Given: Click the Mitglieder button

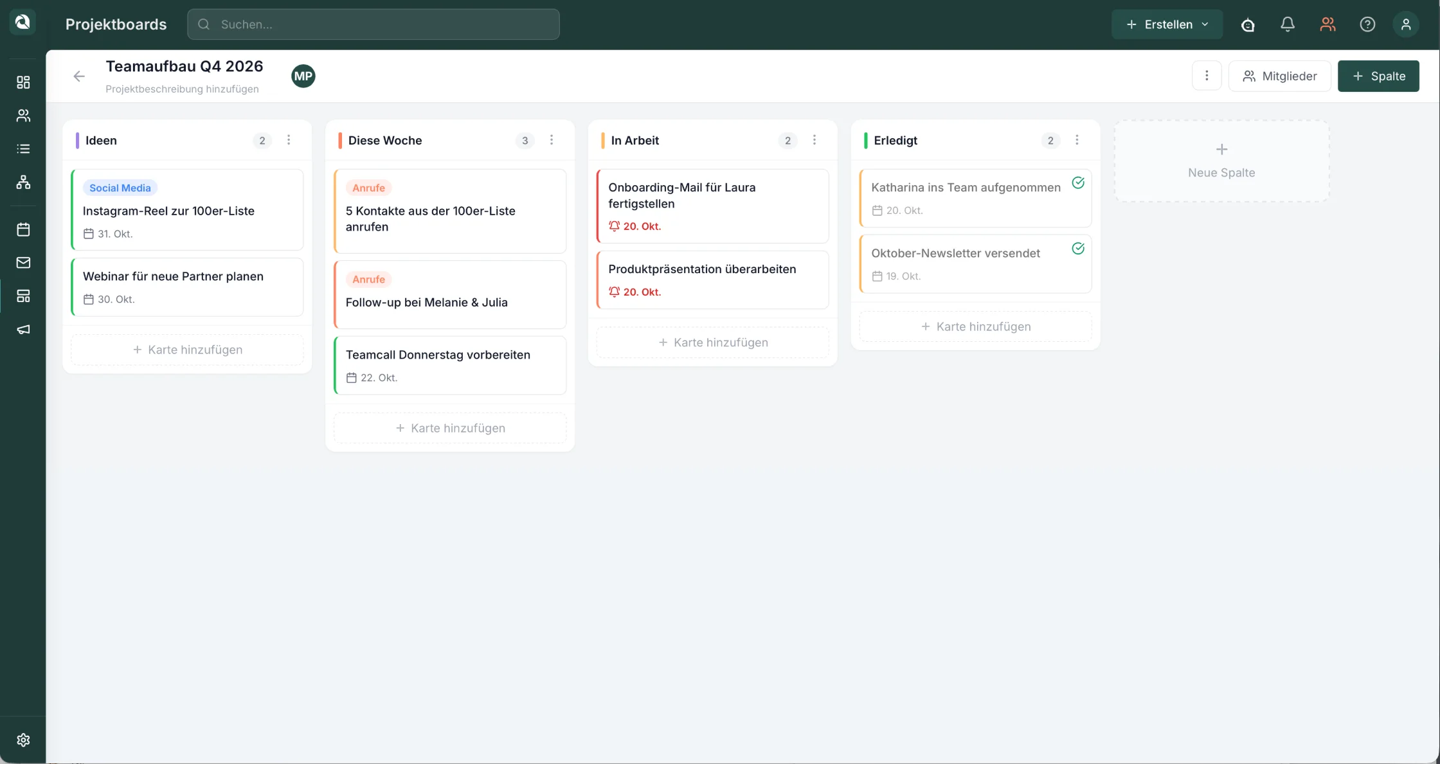Looking at the screenshot, I should pos(1279,76).
